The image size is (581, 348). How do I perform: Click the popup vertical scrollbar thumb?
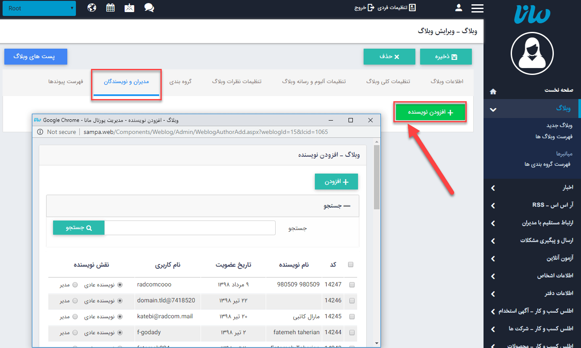pos(377,177)
